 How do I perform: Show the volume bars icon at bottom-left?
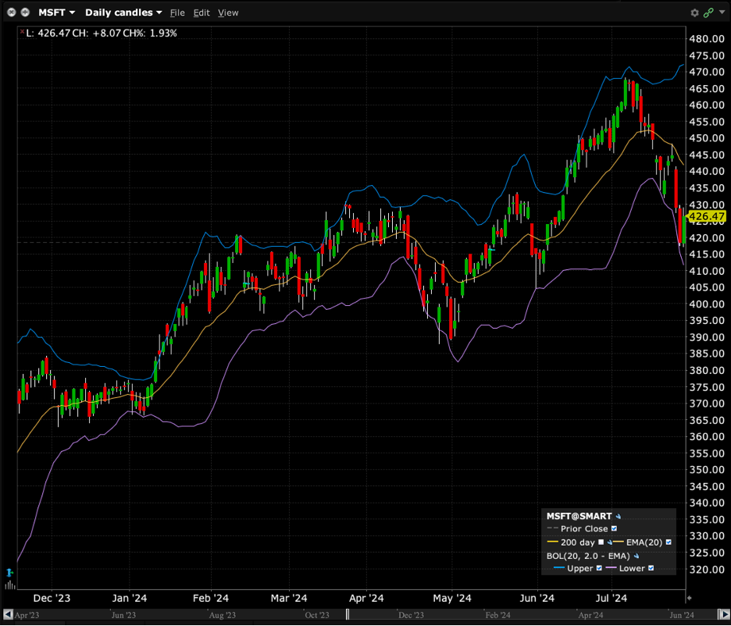9,584
